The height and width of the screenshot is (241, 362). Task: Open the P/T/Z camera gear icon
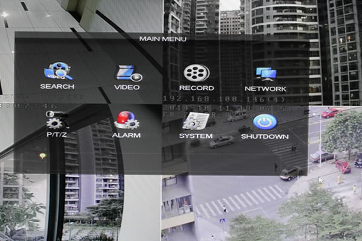pos(57,120)
